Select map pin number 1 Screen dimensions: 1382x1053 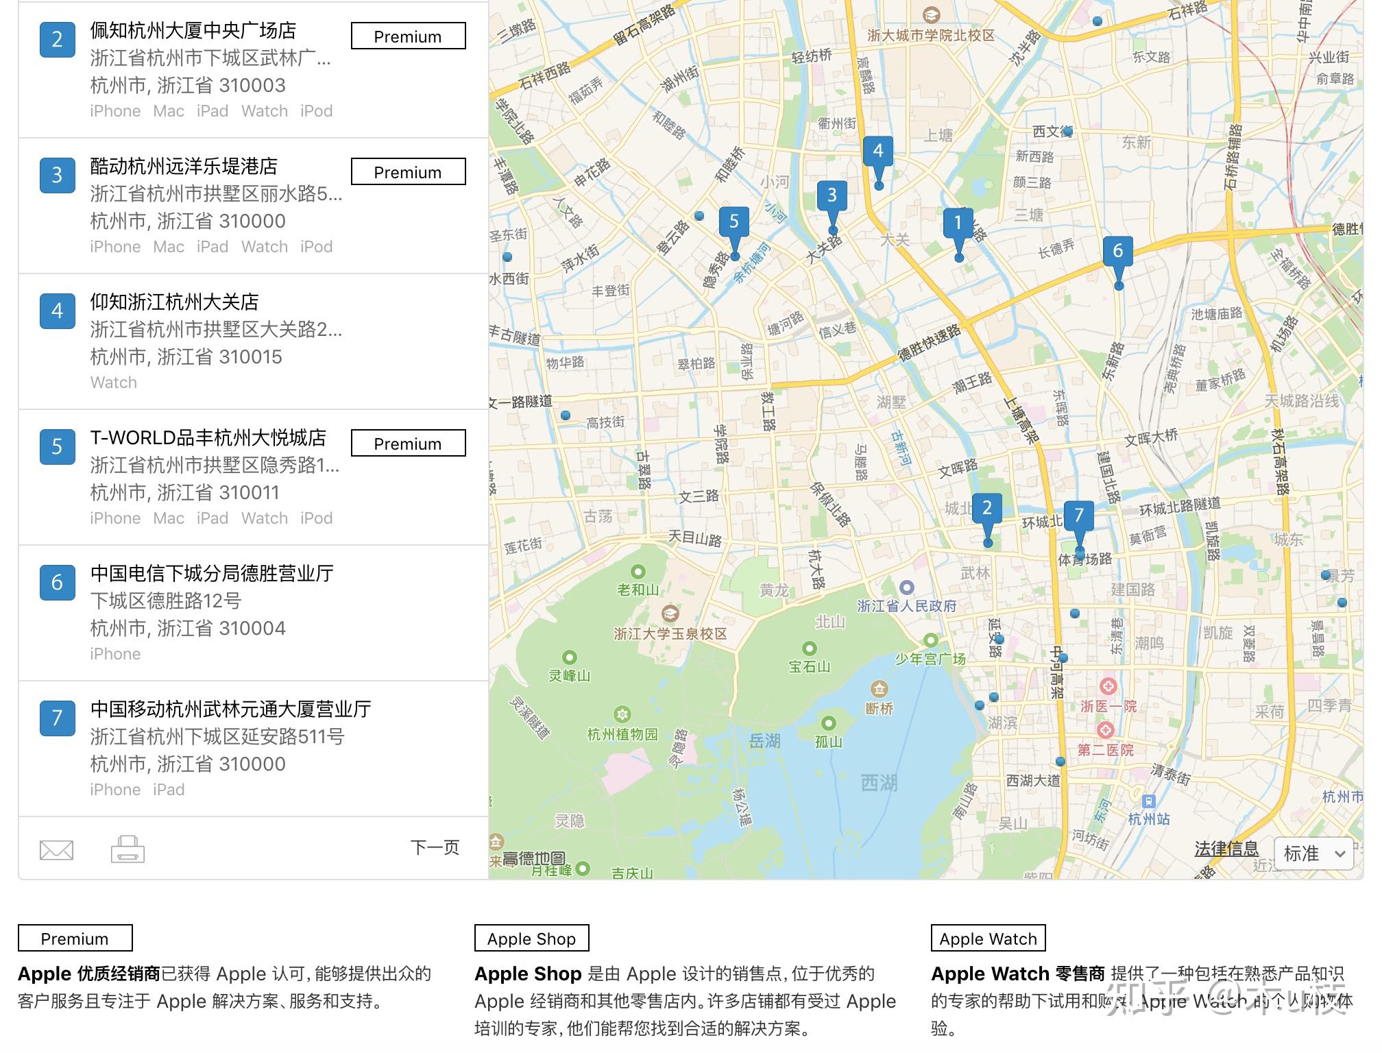click(958, 223)
